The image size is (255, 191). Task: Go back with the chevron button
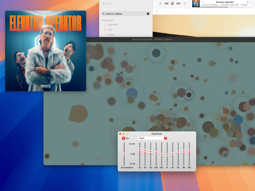point(157,11)
